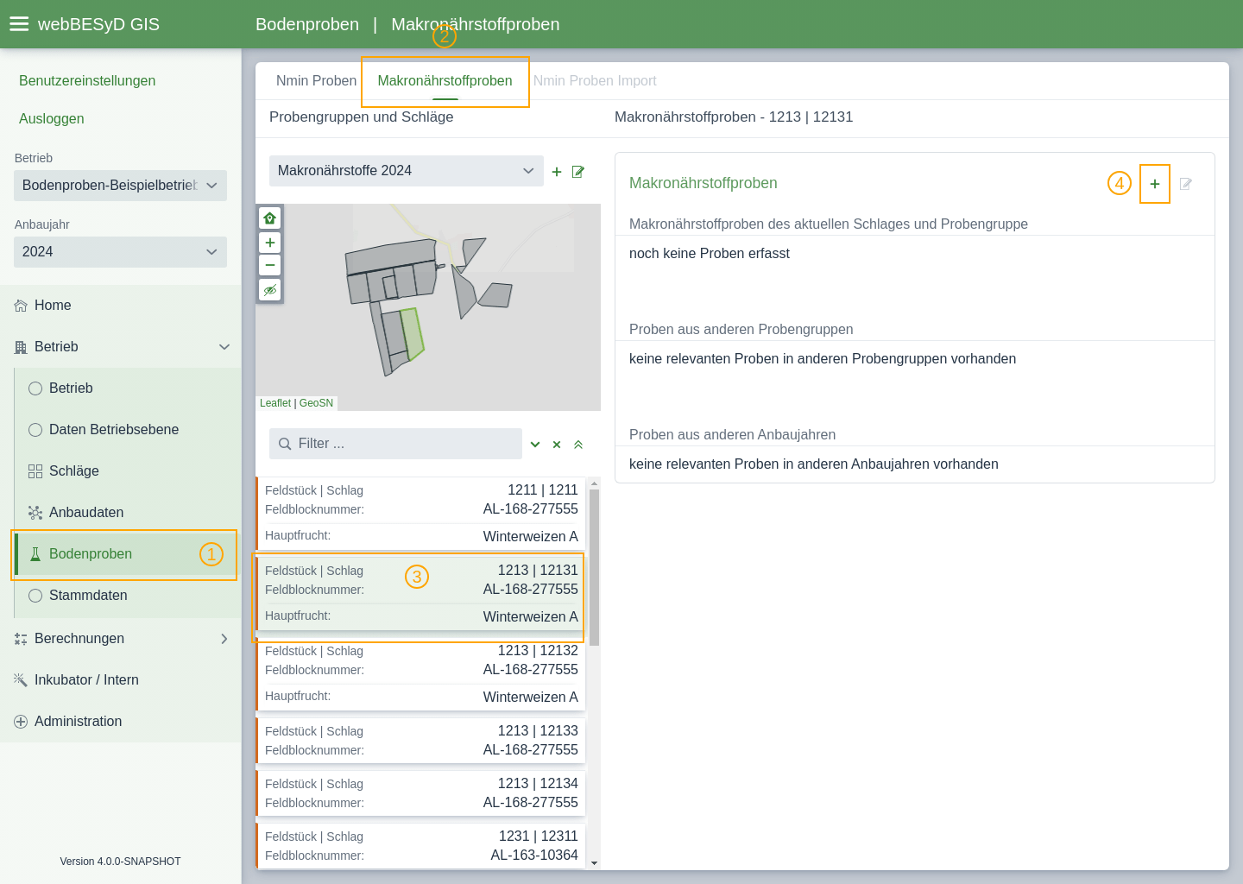Toggle map layer visibility eye icon
This screenshot has width=1243, height=884.
(x=270, y=290)
